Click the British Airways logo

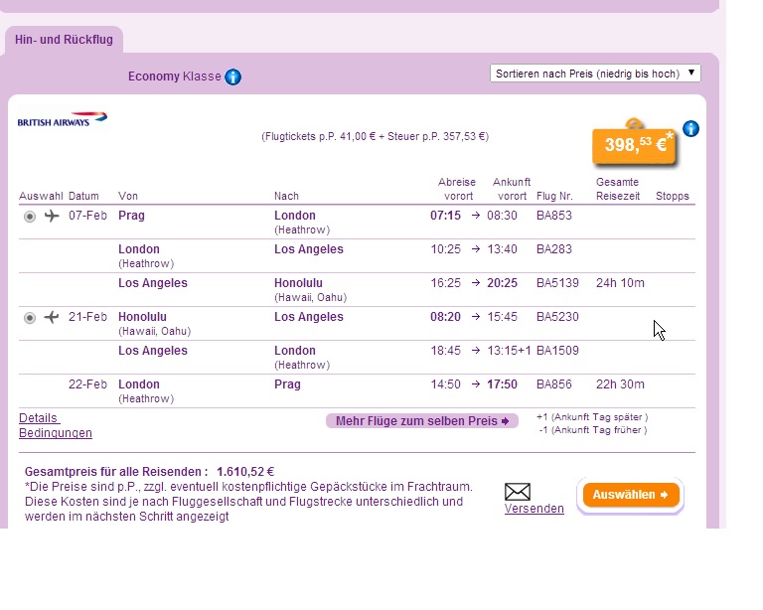pos(62,119)
